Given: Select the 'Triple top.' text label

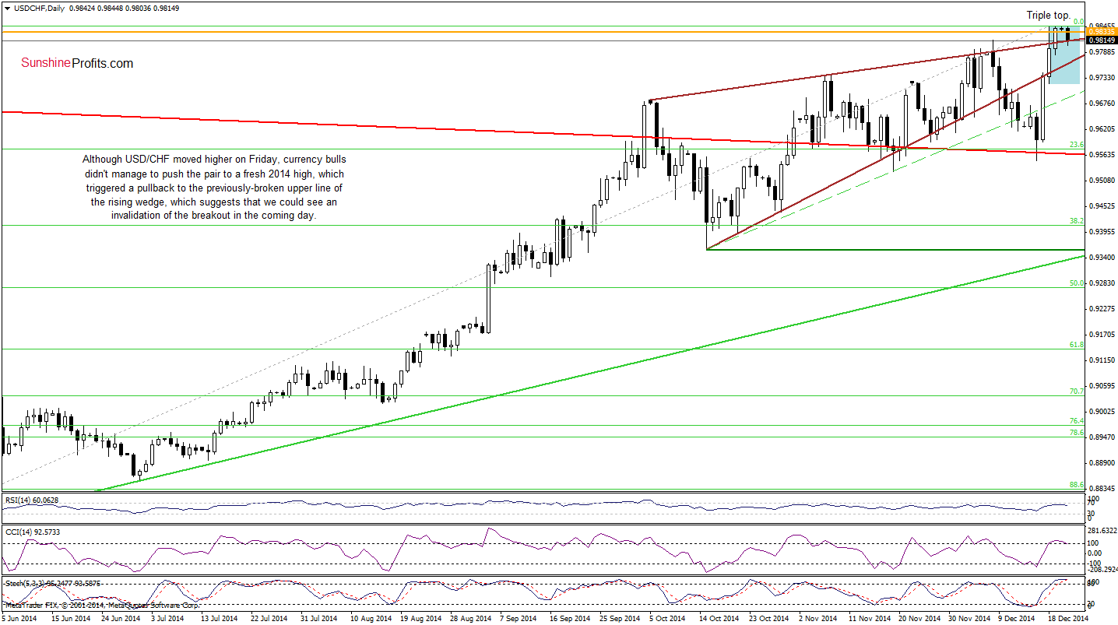Looking at the screenshot, I should pyautogui.click(x=1048, y=15).
